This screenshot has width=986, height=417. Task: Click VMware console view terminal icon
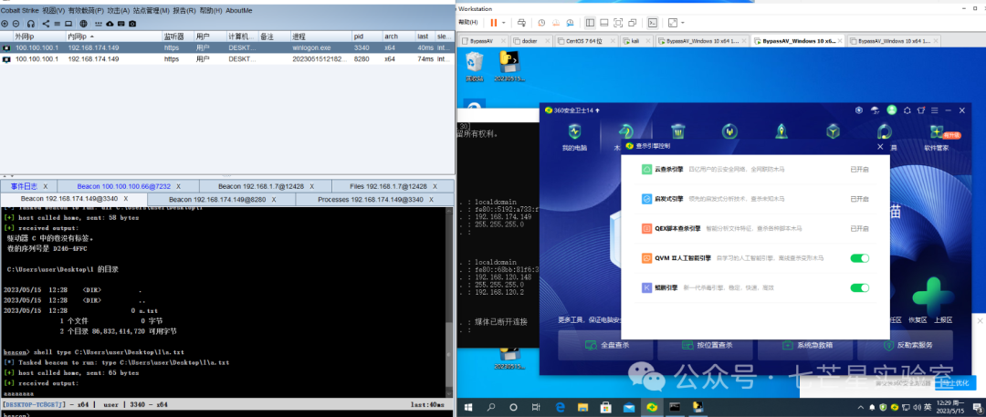point(654,23)
